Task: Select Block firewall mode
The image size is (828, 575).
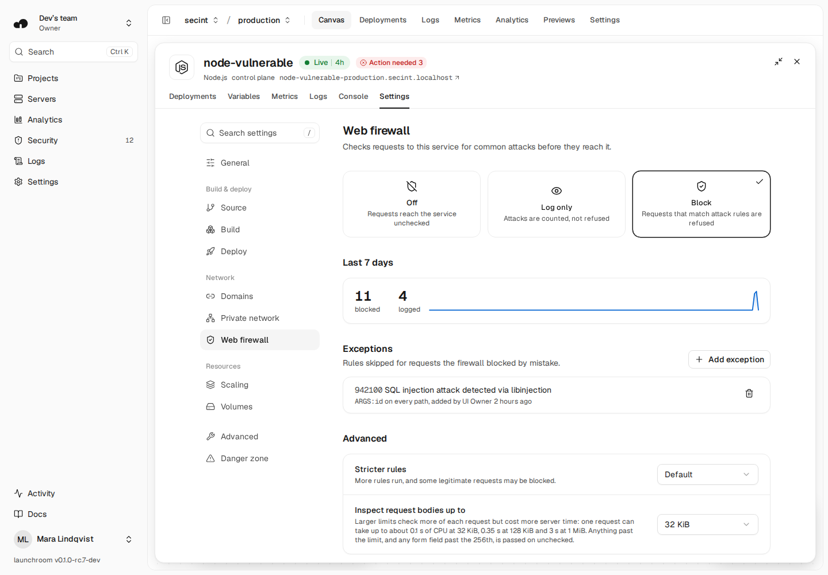Action: click(x=701, y=204)
